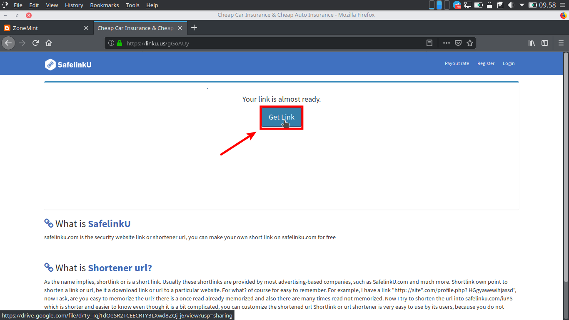
Task: Click the Get Link button
Action: (x=282, y=117)
